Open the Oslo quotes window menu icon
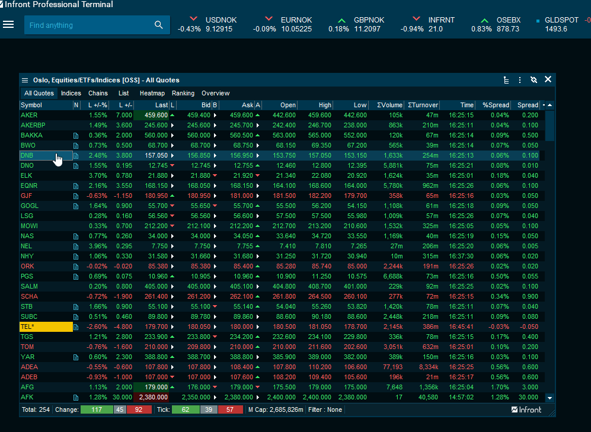The image size is (591, 432). pos(25,80)
